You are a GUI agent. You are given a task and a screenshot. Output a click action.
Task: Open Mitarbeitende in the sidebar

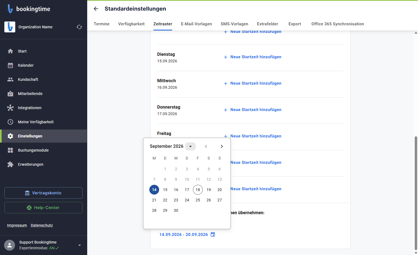point(44,94)
